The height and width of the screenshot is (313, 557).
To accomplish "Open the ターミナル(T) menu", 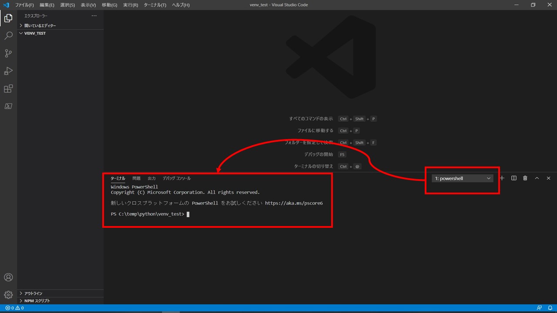I will click(155, 5).
